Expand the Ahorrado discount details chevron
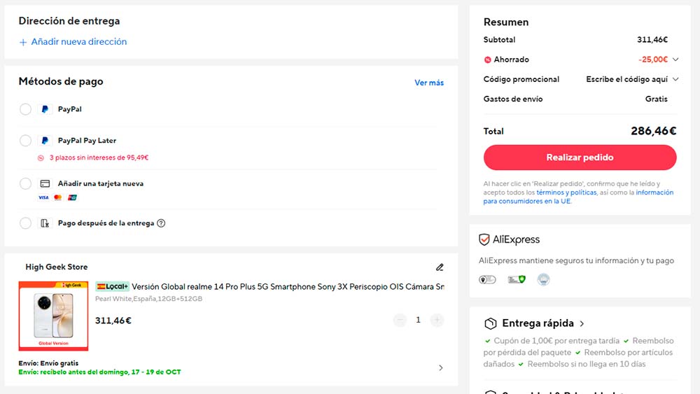 coord(675,59)
